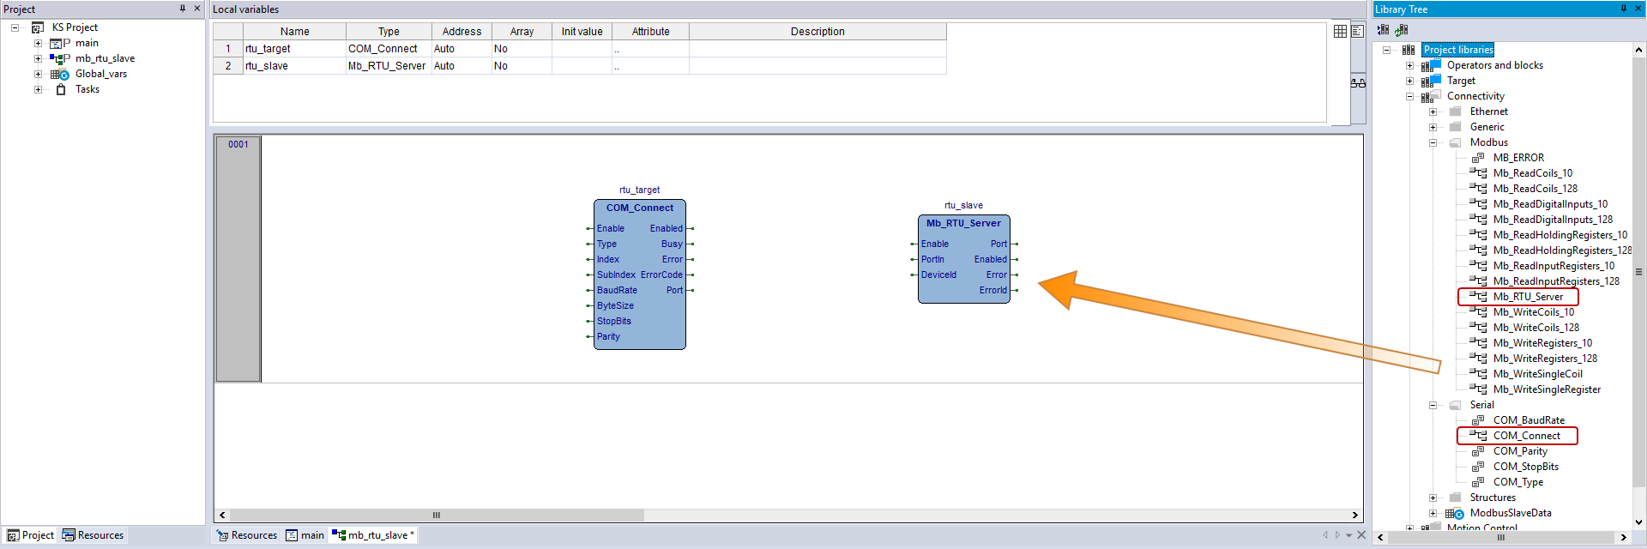
Task: Click the glasses watch icon
Action: pyautogui.click(x=1358, y=83)
